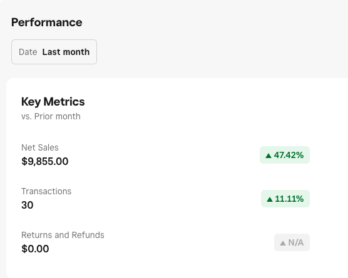
Task: Click the 47.42% percentage text
Action: tap(289, 155)
